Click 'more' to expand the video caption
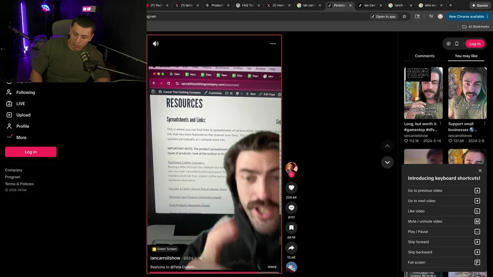This screenshot has height=277, width=493. tap(272, 267)
